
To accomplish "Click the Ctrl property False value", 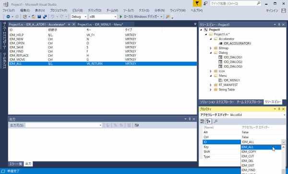I will (263, 137).
